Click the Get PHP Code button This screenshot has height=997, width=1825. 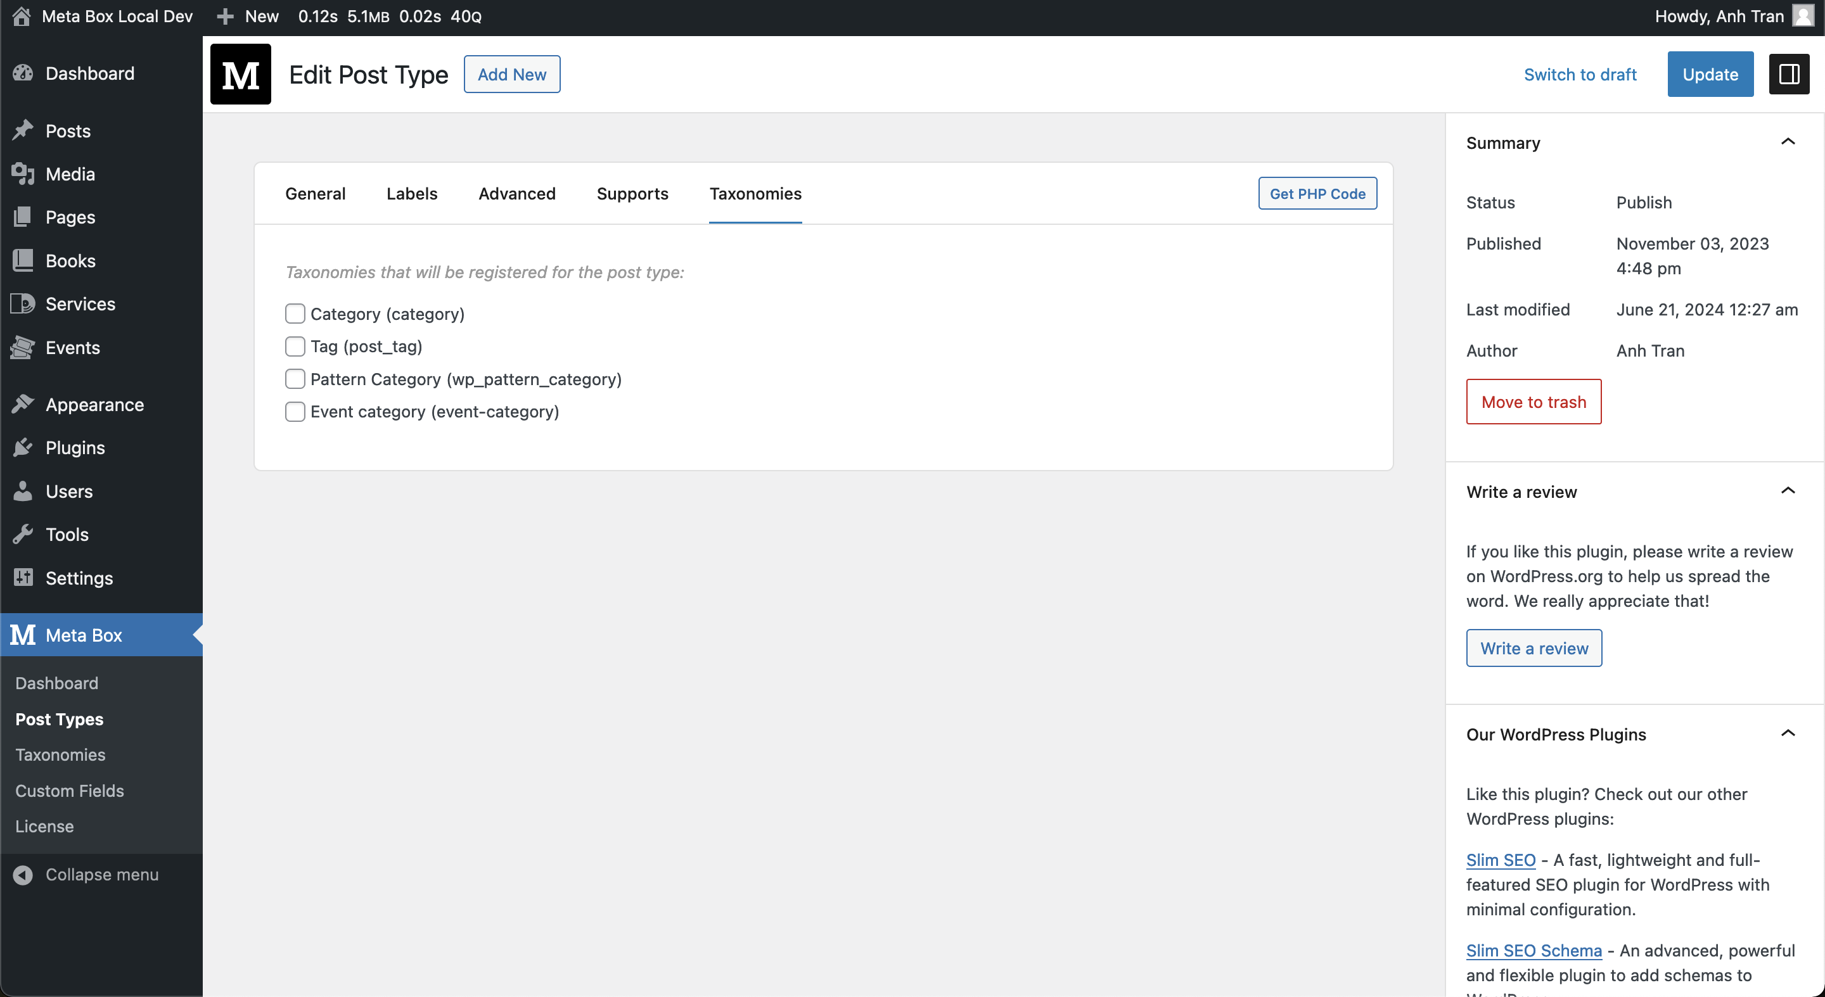click(x=1318, y=193)
